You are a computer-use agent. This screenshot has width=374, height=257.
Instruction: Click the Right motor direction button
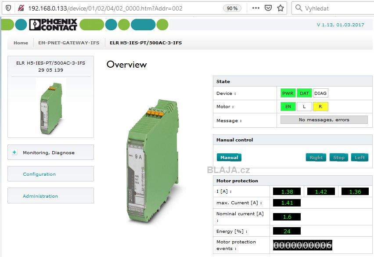click(316, 157)
